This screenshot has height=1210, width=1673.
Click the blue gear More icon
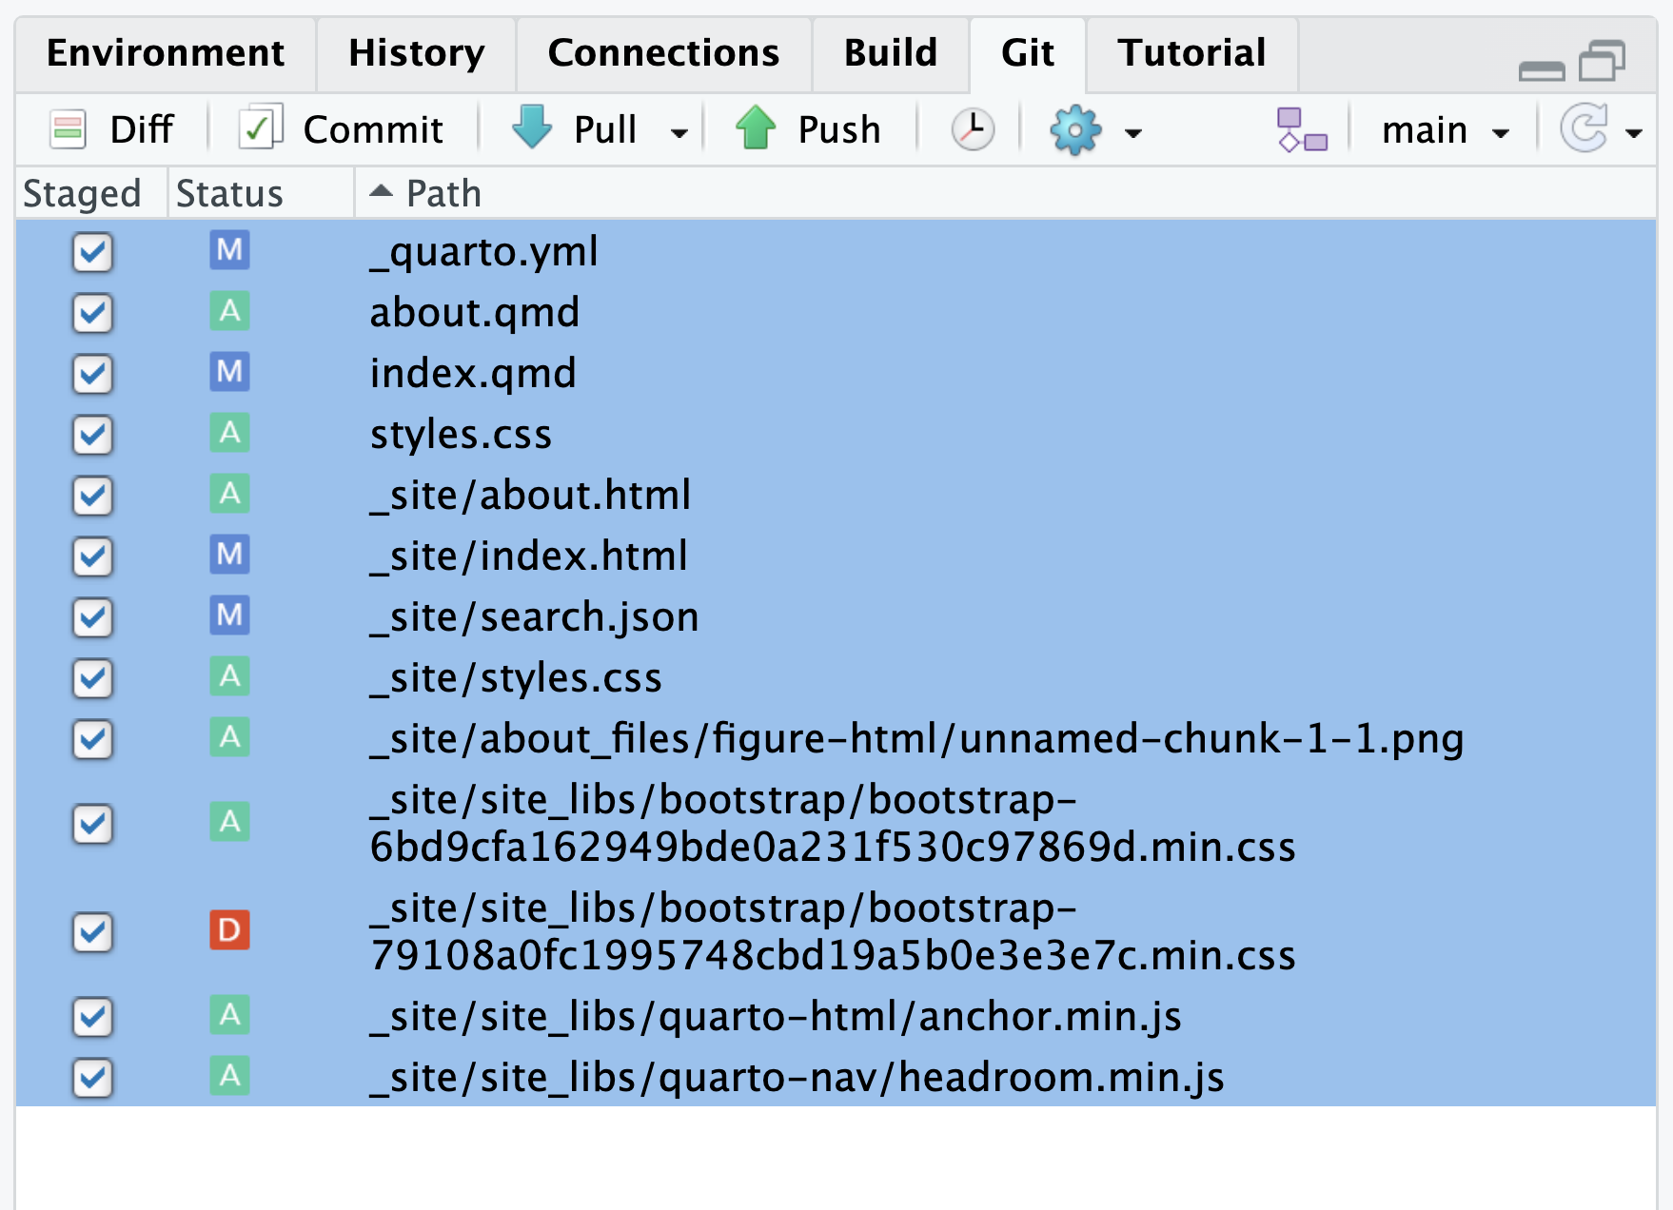1075,129
